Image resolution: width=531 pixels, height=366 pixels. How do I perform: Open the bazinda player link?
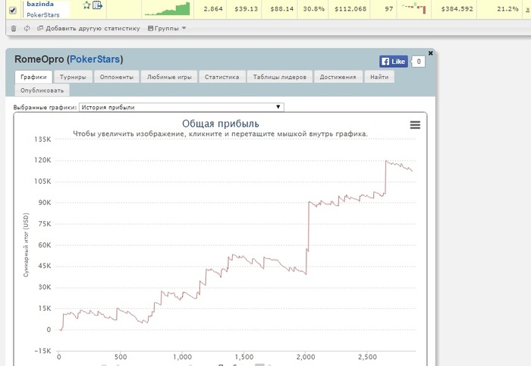click(40, 4)
